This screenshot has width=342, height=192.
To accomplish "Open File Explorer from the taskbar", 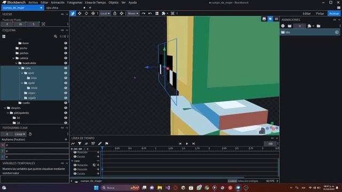I will [x=160, y=188].
